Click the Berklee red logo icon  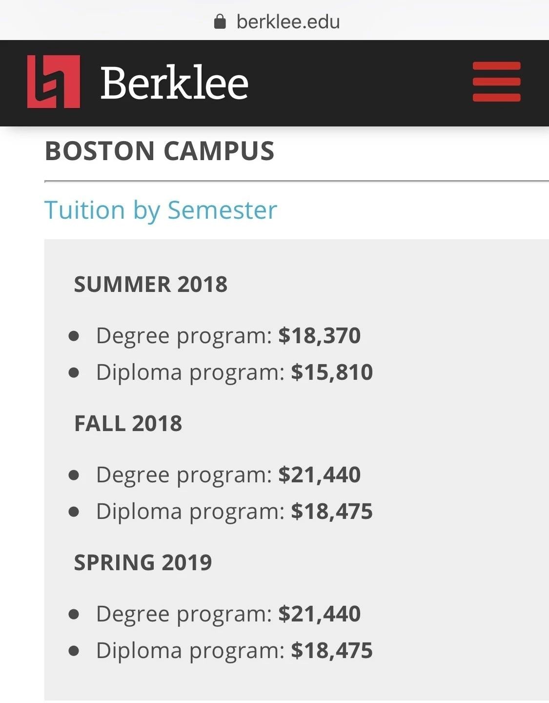coord(54,82)
